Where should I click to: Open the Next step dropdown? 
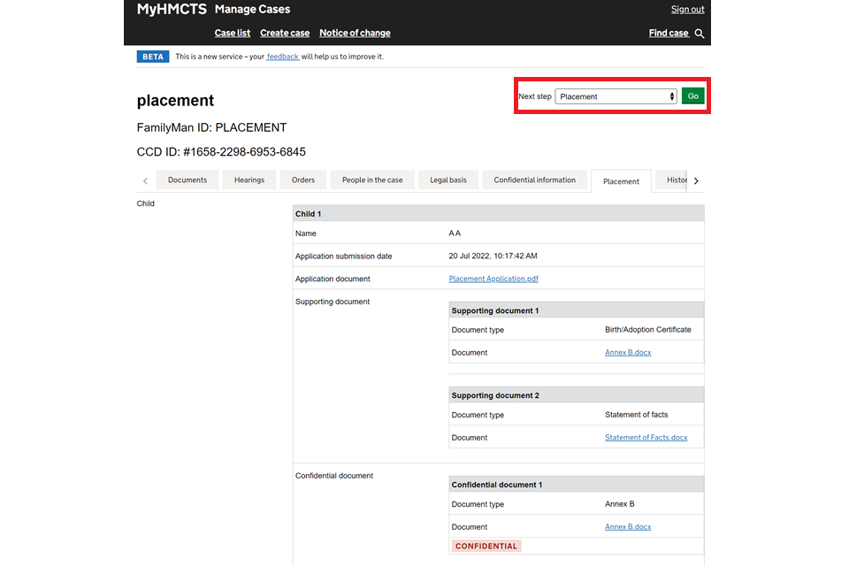pos(616,96)
